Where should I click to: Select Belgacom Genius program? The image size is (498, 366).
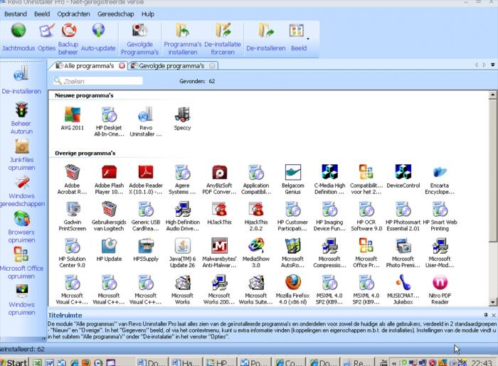coord(292,180)
